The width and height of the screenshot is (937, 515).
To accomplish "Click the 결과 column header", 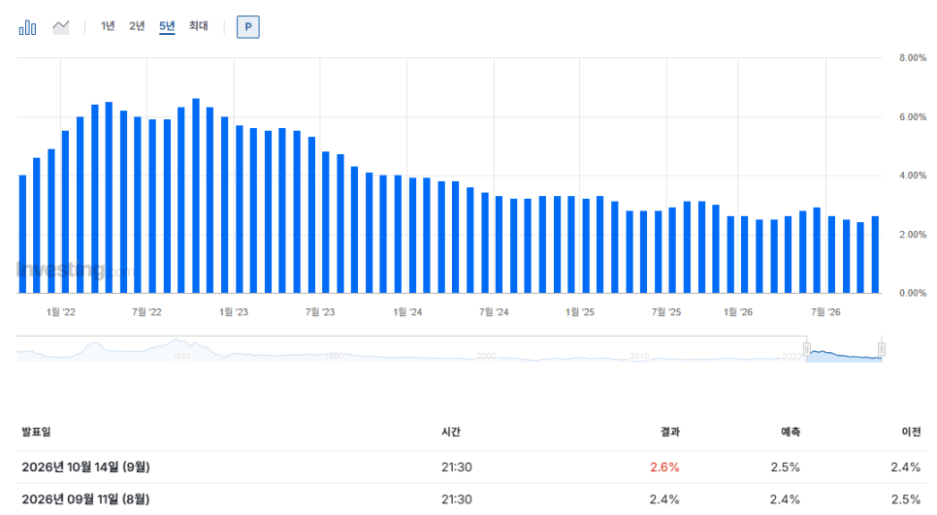I will [670, 432].
